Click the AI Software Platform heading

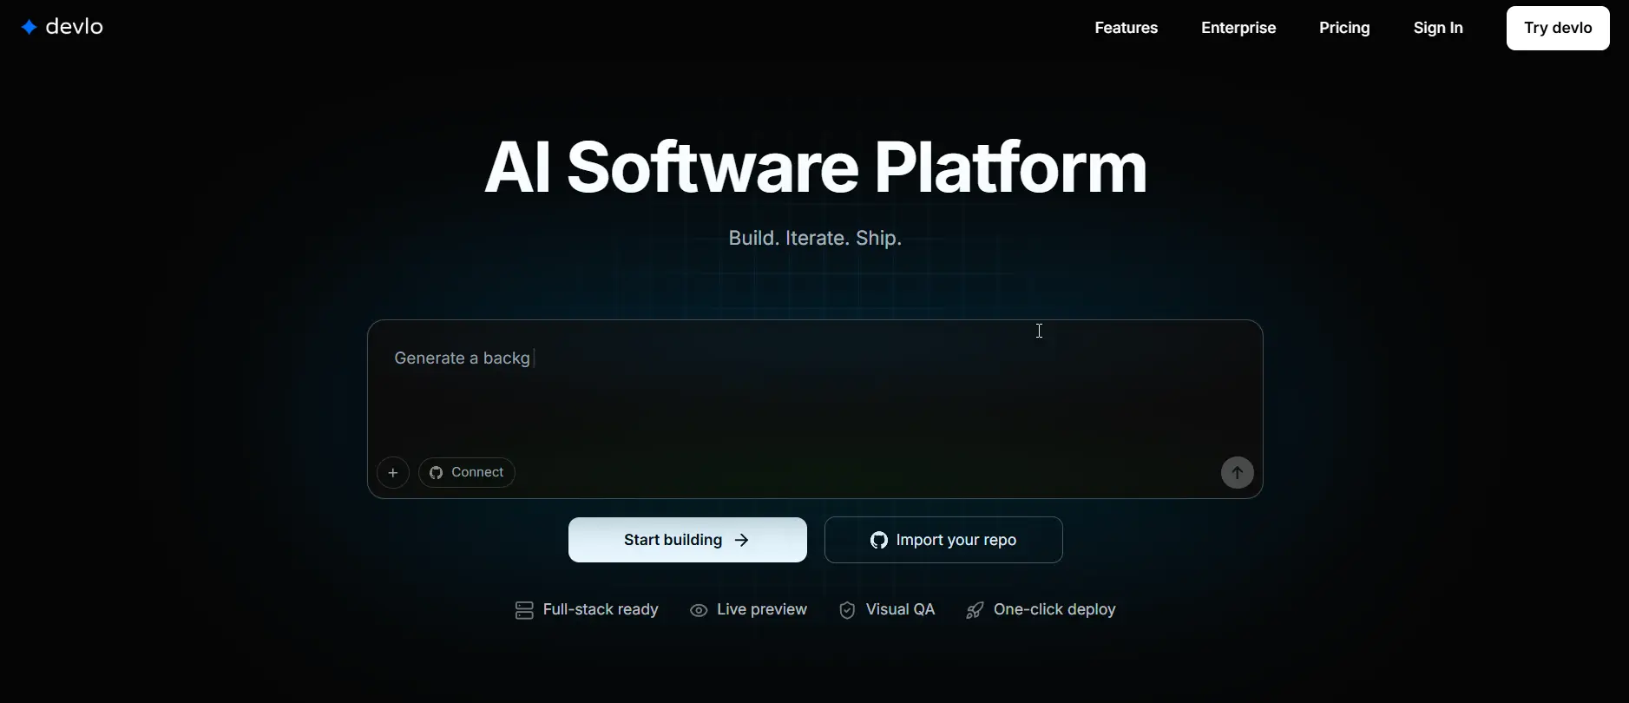point(815,167)
